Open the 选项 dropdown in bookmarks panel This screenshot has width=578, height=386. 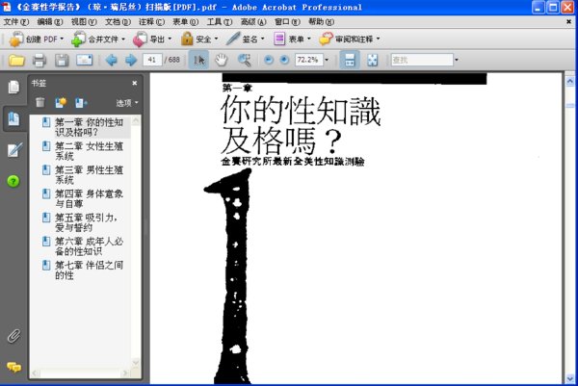pyautogui.click(x=127, y=102)
